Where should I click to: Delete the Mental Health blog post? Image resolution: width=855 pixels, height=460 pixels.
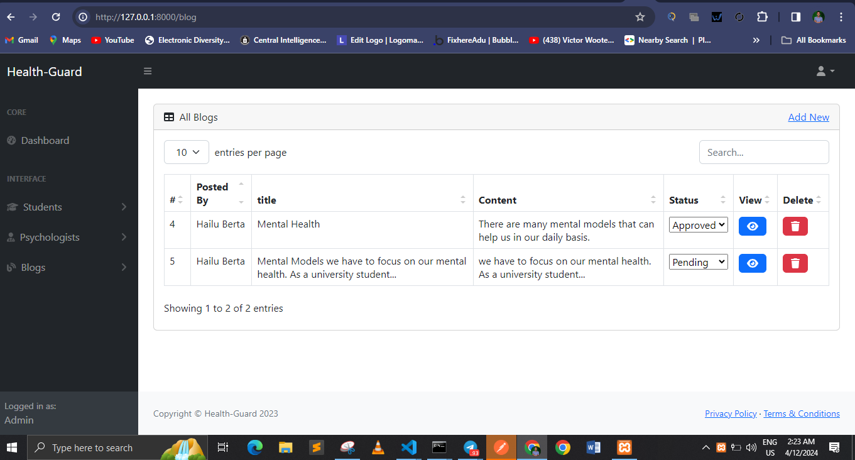(x=795, y=226)
